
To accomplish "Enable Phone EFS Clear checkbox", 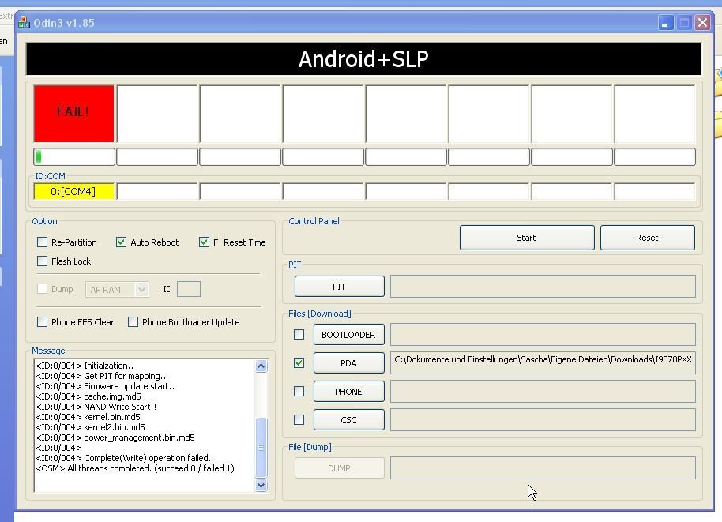I will coord(43,321).
